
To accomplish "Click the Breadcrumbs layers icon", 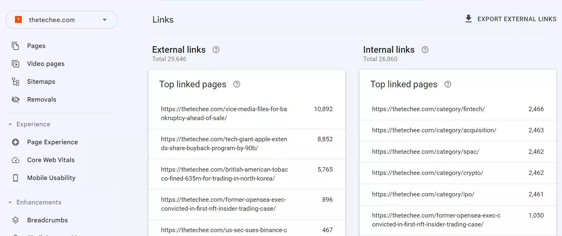I will [16, 220].
